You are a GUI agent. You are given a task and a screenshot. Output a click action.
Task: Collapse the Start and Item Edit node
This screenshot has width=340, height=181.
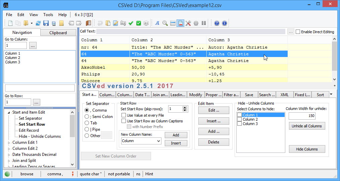point(9,112)
